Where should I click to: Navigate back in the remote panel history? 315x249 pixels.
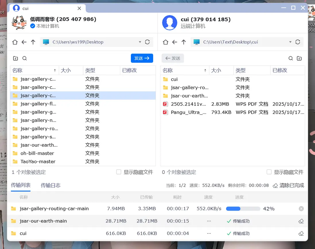[175, 42]
